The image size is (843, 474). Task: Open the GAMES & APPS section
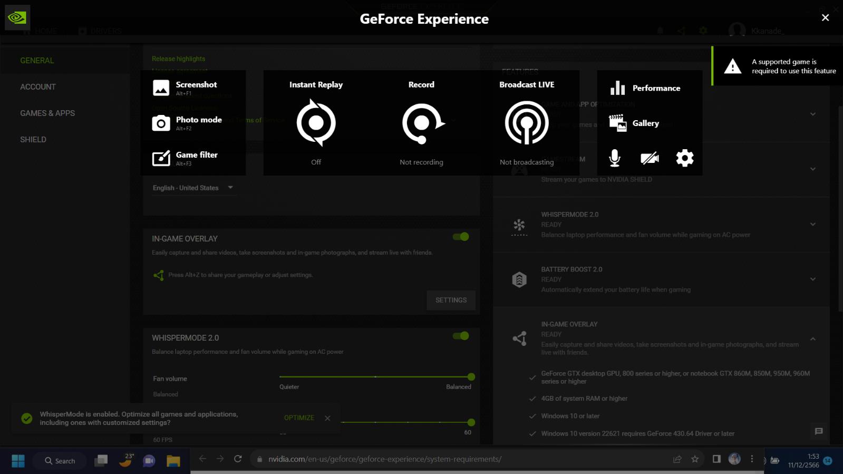click(47, 113)
